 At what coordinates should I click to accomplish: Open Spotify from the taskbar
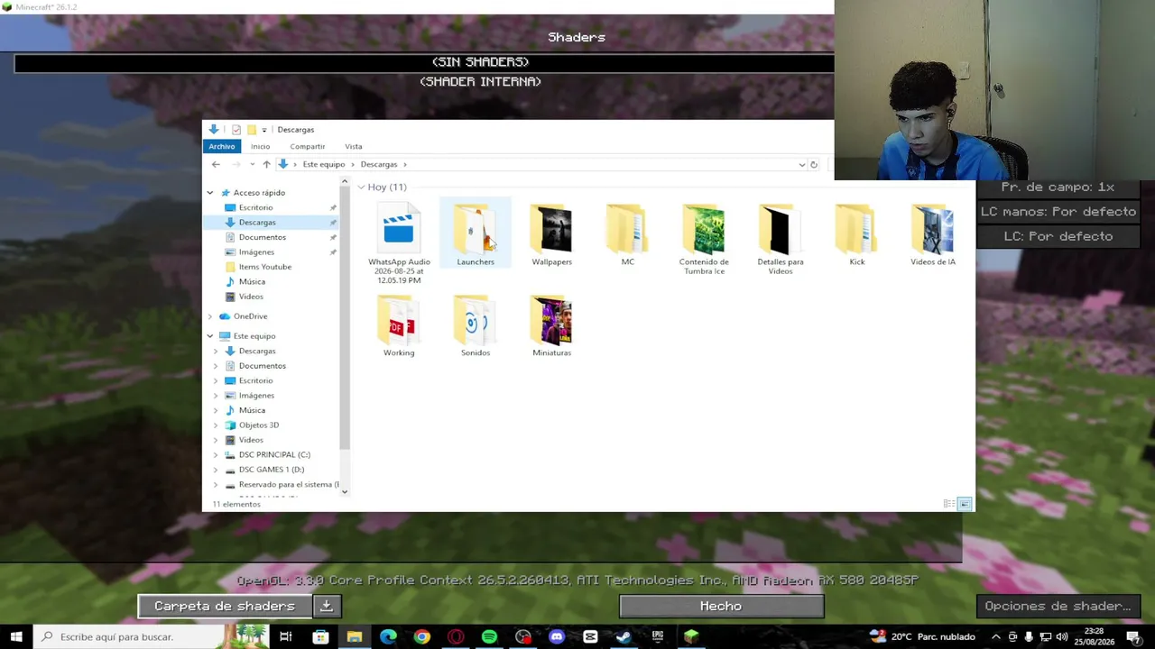[489, 636]
